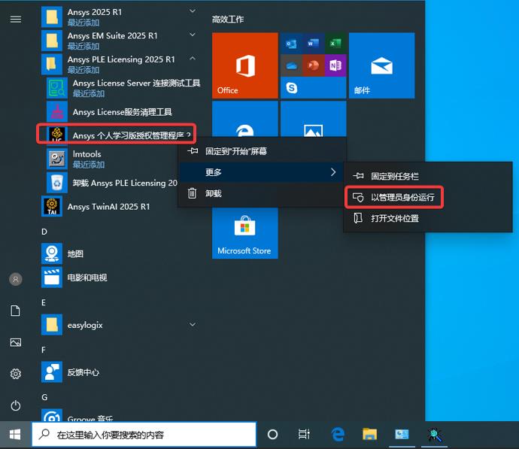The height and width of the screenshot is (449, 519).
Task: Click the user account icon in sidebar
Action: pos(16,279)
